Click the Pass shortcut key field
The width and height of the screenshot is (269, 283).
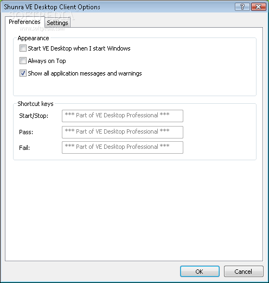(x=123, y=132)
